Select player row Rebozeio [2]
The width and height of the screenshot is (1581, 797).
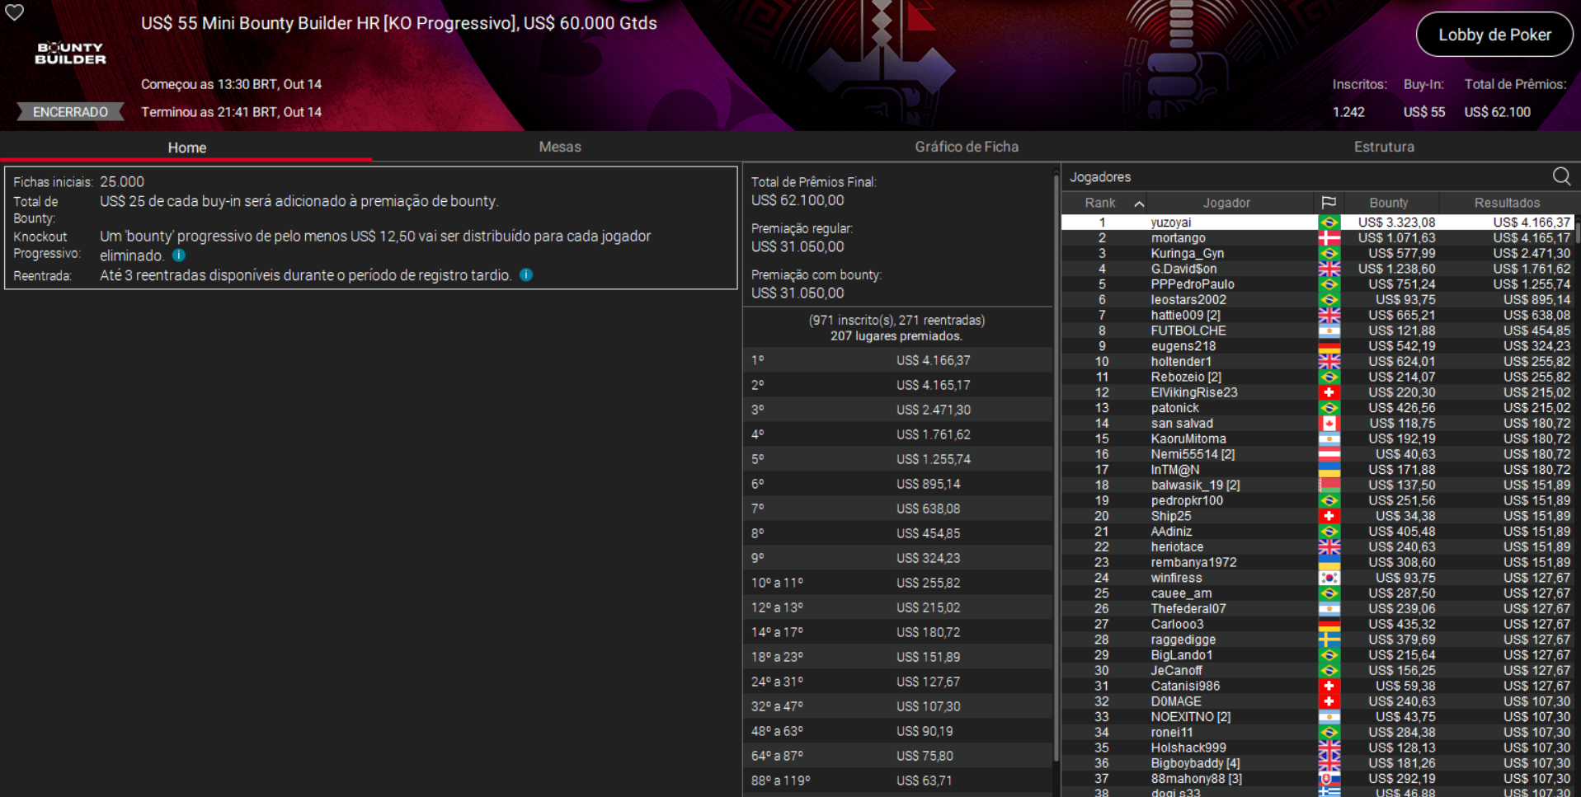(1317, 377)
